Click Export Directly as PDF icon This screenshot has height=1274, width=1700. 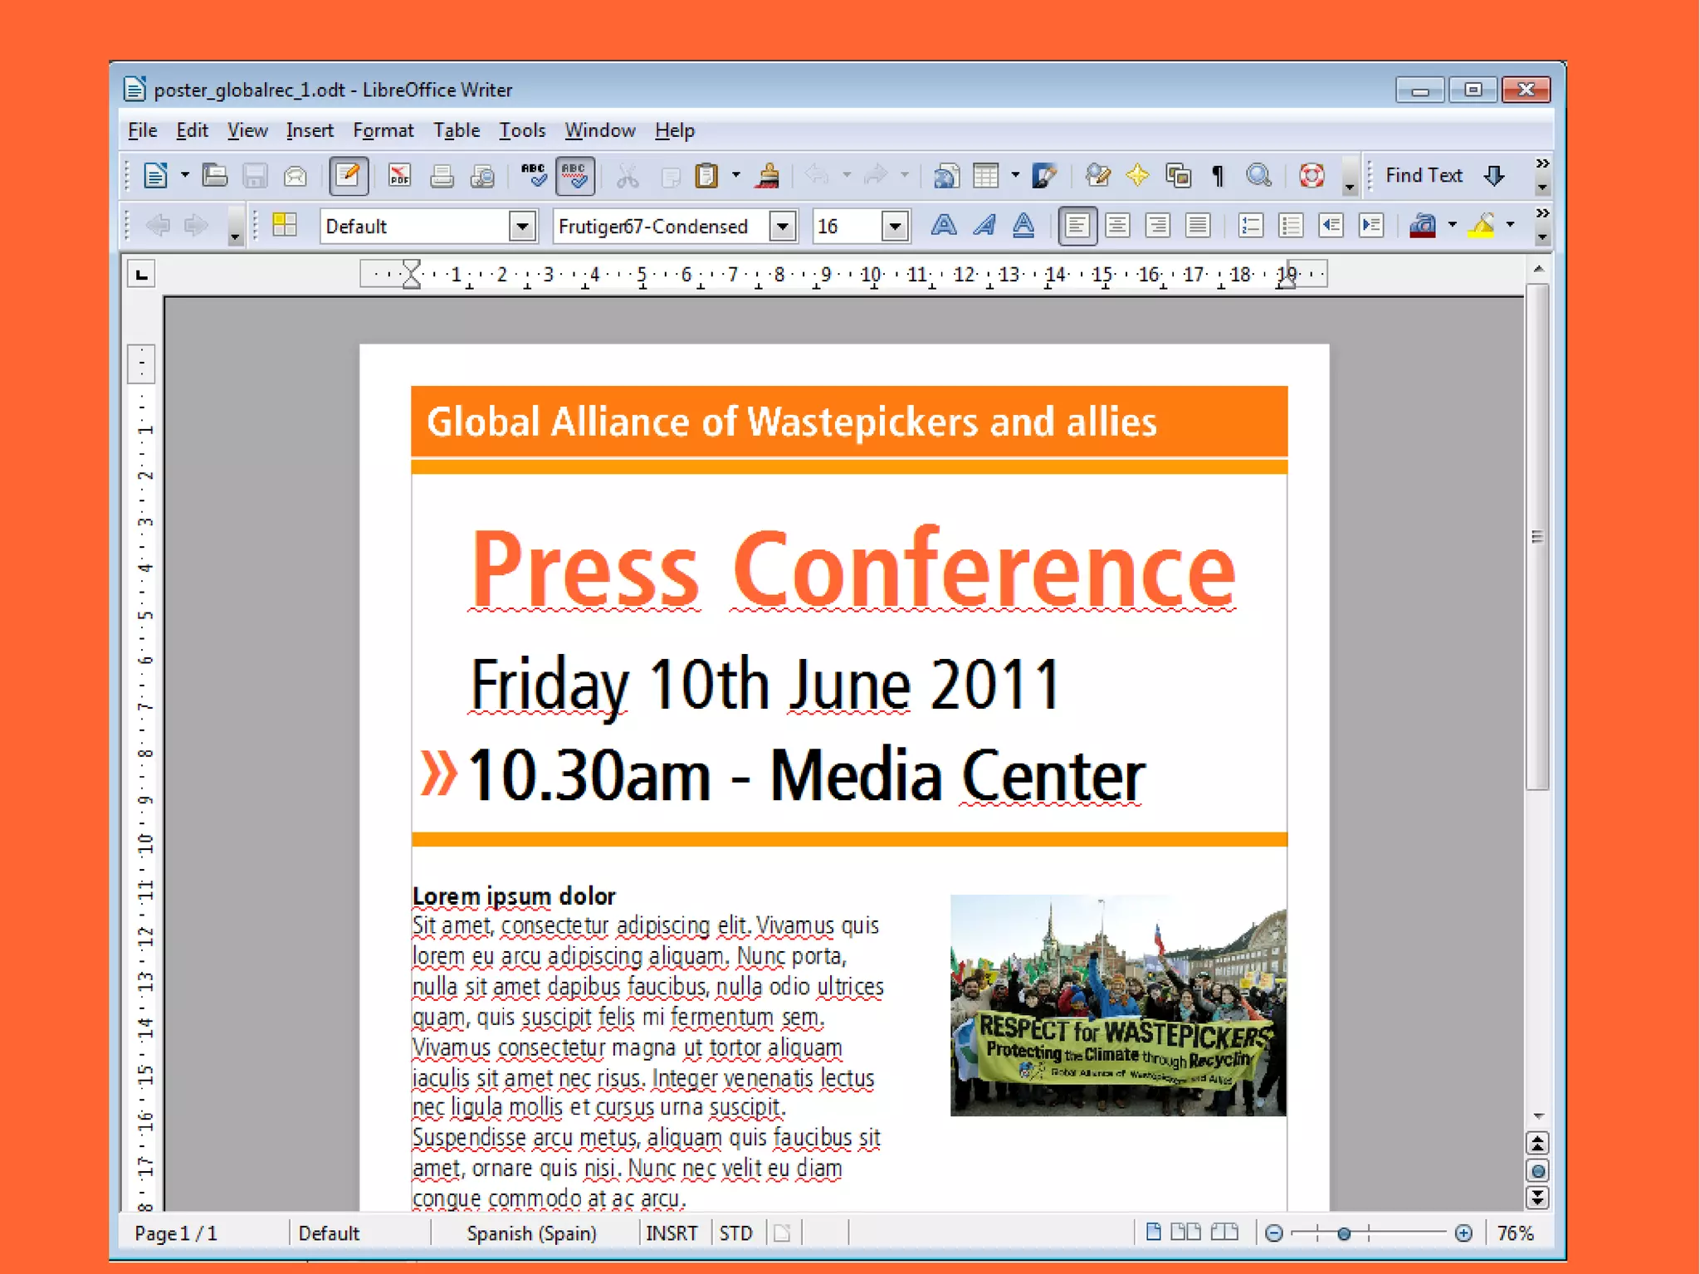coord(399,175)
